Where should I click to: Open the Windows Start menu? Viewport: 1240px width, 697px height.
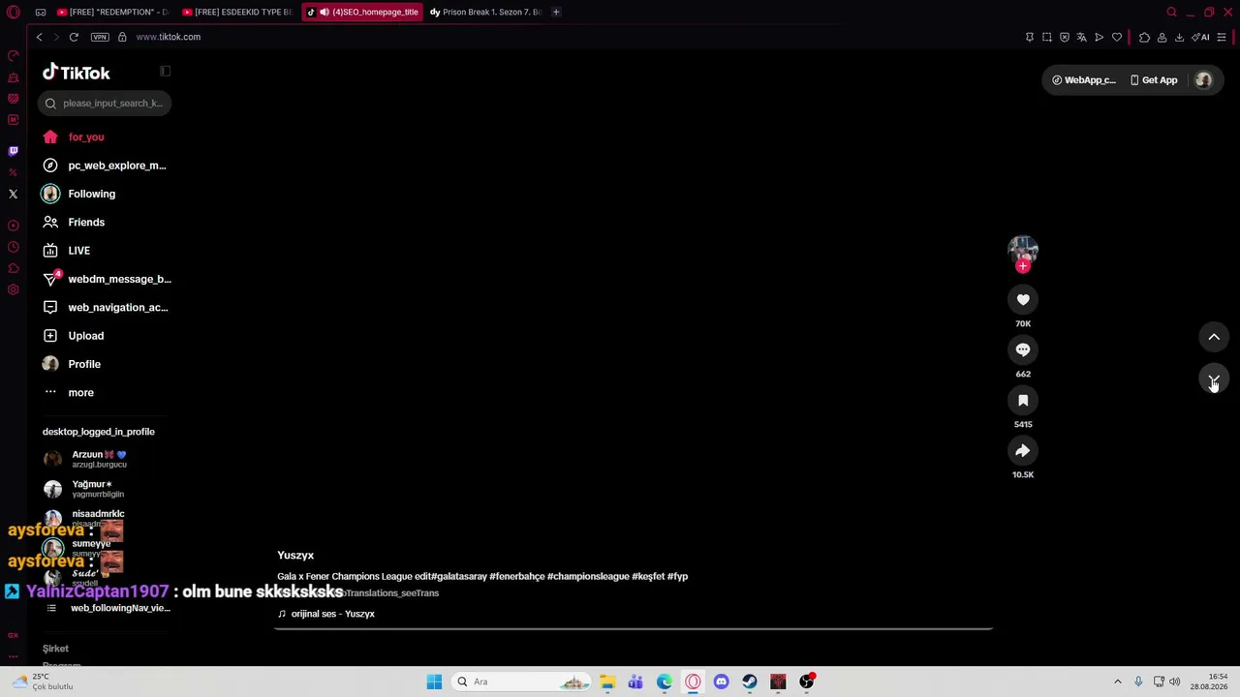pos(434,682)
